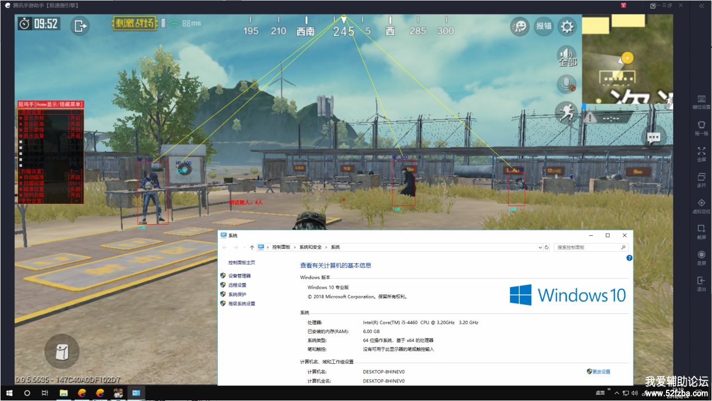Click the exit match door icon
The width and height of the screenshot is (712, 401).
[x=80, y=25]
